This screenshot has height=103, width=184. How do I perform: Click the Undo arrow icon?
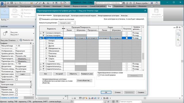[20, 3]
